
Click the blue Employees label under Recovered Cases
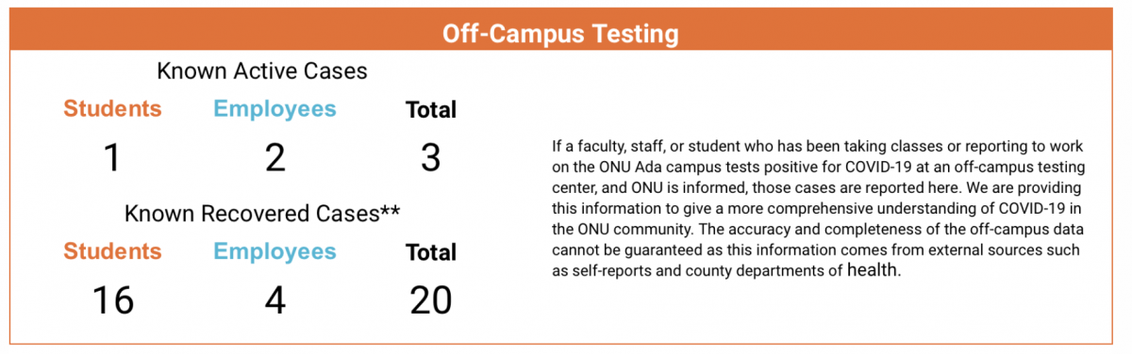pos(275,251)
